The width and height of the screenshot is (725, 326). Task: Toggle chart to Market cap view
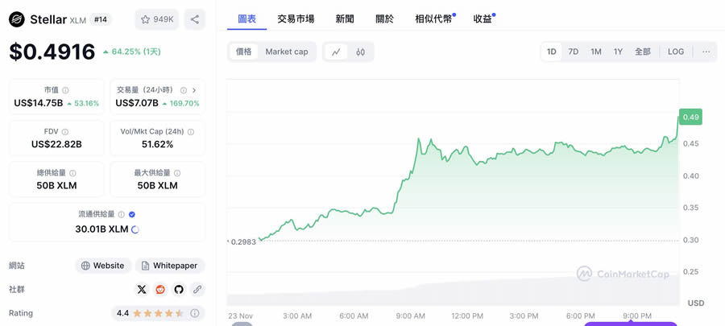(287, 52)
